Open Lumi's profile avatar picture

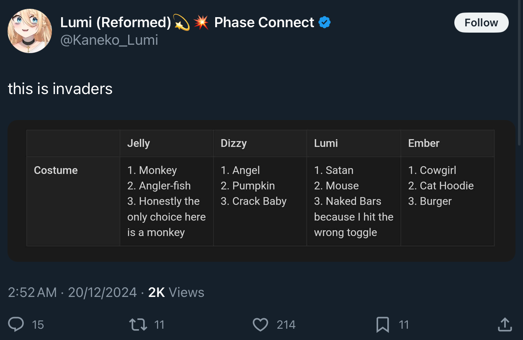pyautogui.click(x=30, y=31)
